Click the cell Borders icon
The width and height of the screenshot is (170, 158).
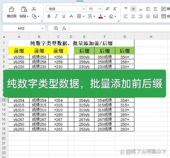tap(79, 16)
